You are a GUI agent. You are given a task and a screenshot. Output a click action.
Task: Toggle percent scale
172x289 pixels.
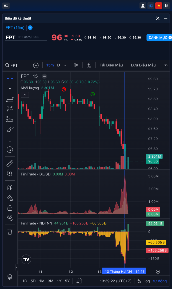[x=139, y=281]
